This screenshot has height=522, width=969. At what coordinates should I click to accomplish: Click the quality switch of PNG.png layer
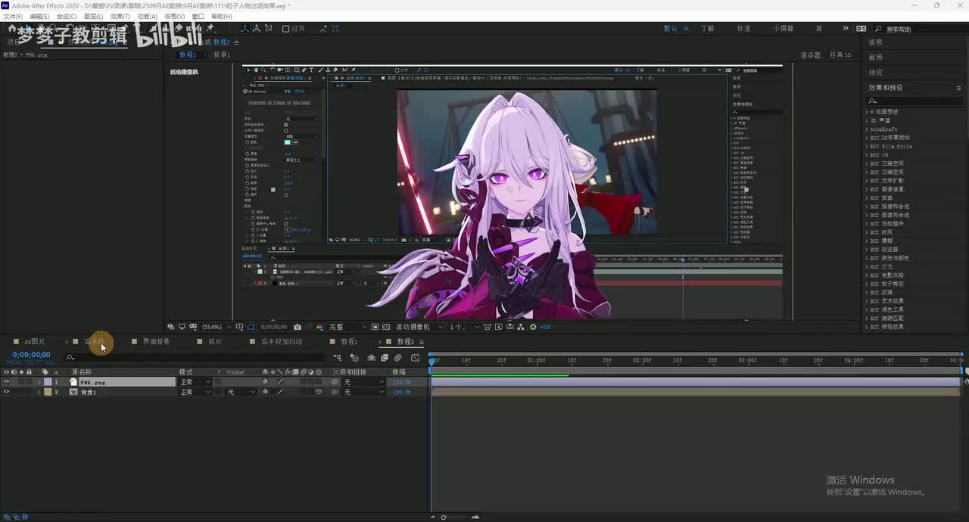pyautogui.click(x=280, y=382)
